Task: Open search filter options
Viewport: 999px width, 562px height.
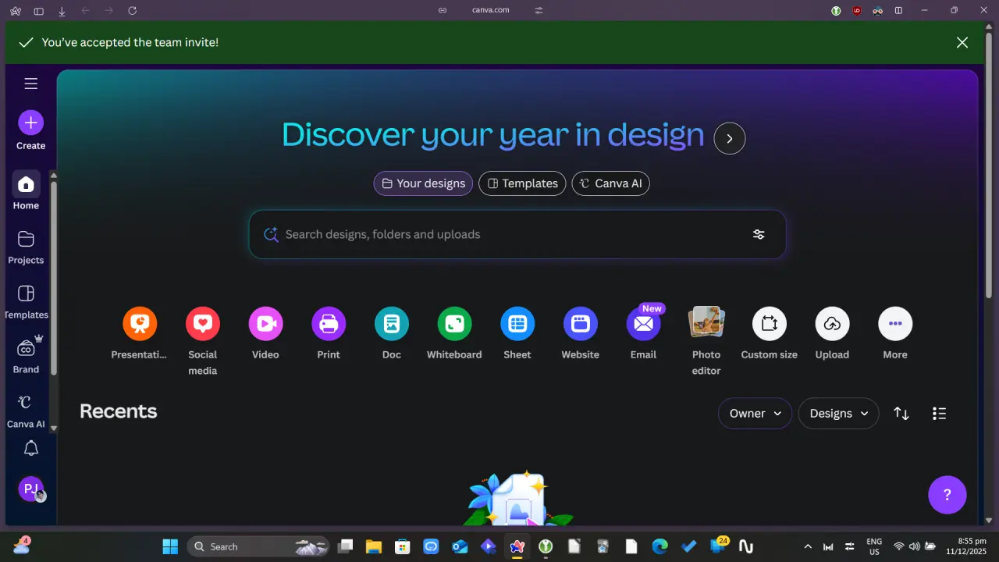Action: 759,234
